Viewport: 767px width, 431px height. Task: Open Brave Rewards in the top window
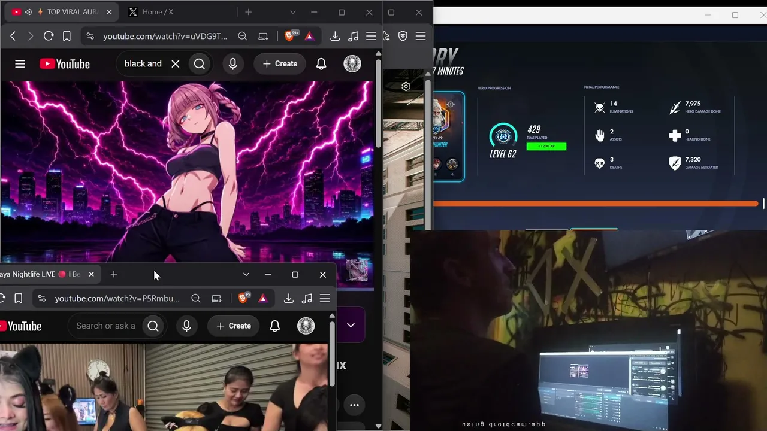pyautogui.click(x=309, y=37)
